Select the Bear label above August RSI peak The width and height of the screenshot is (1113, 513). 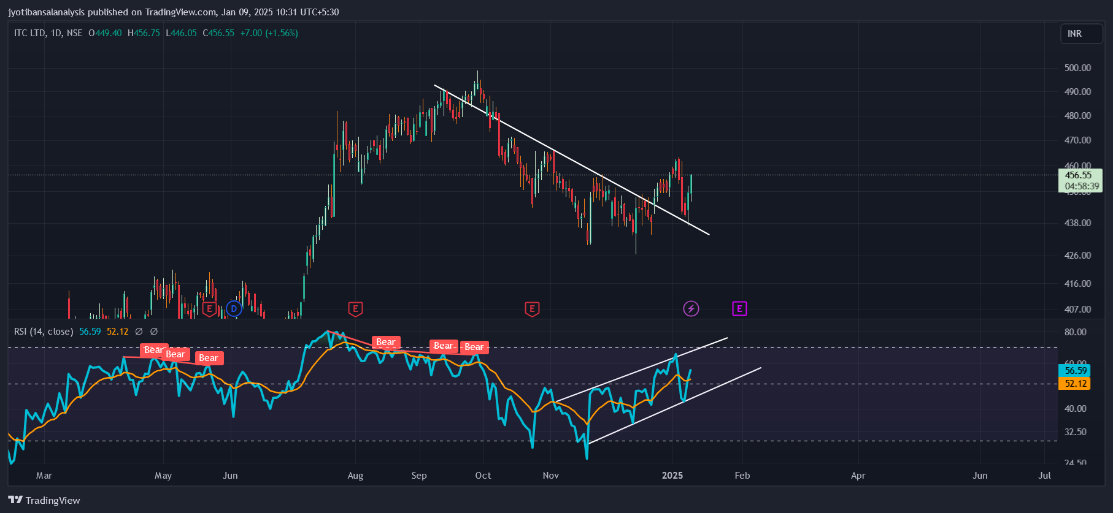pyautogui.click(x=386, y=342)
